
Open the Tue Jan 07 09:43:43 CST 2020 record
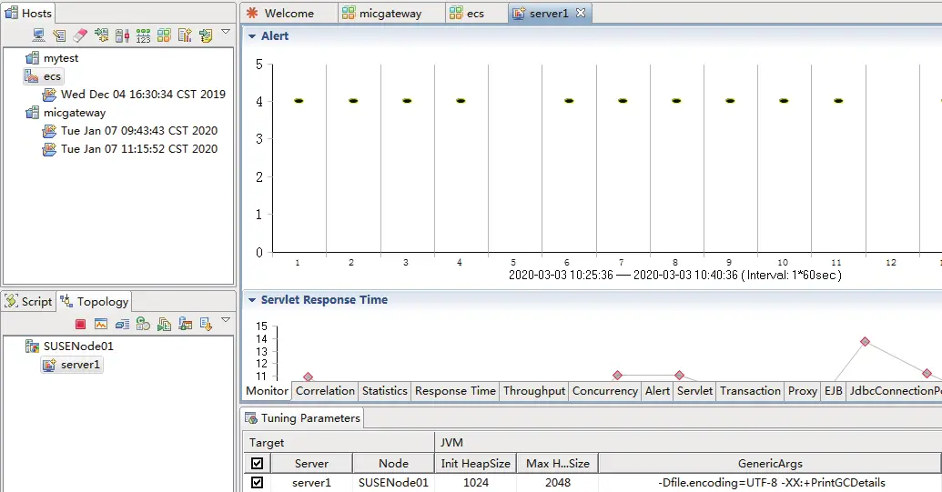[139, 131]
